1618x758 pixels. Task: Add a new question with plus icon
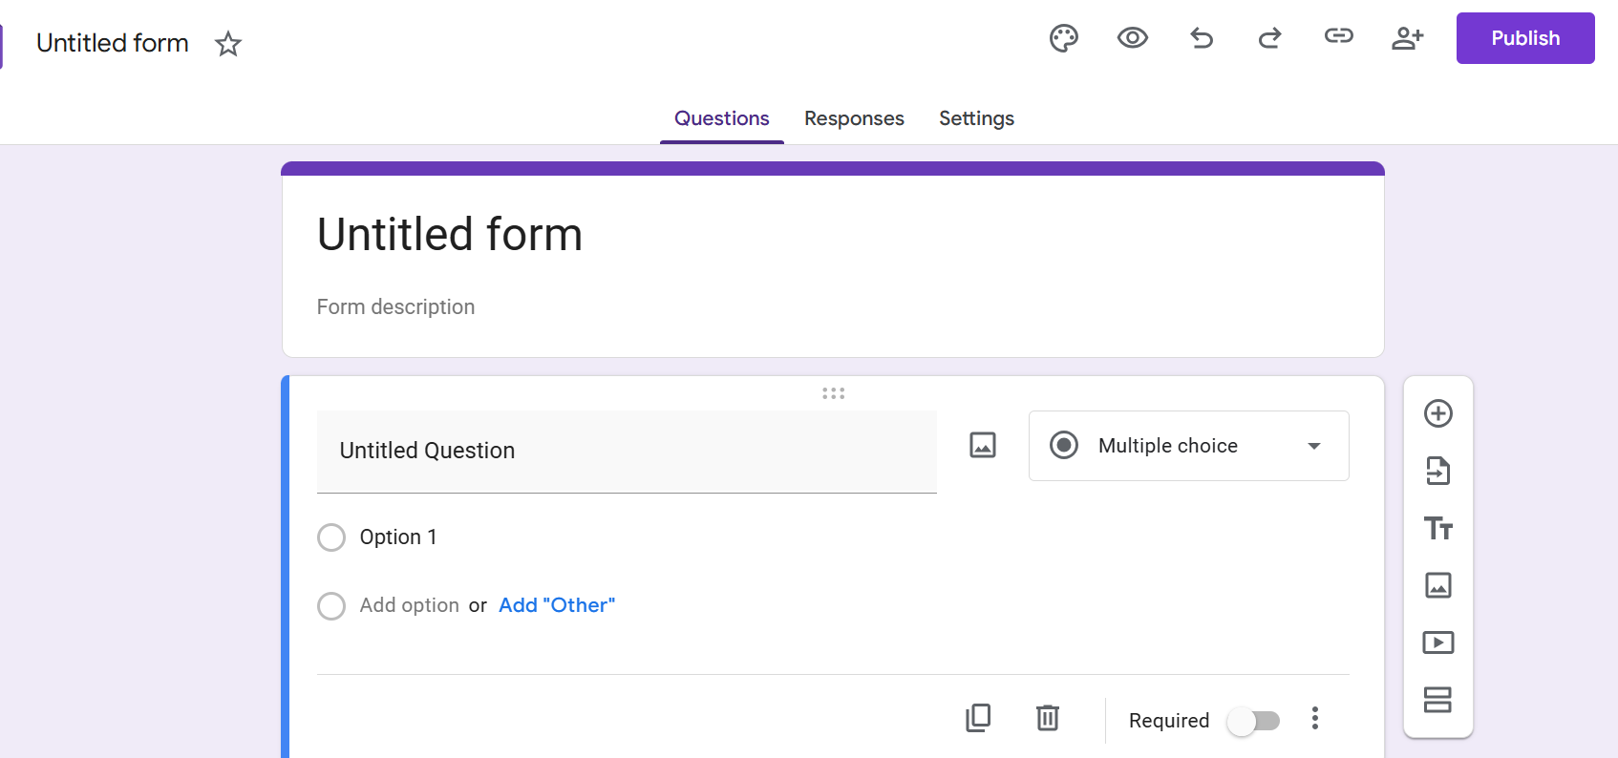point(1437,413)
